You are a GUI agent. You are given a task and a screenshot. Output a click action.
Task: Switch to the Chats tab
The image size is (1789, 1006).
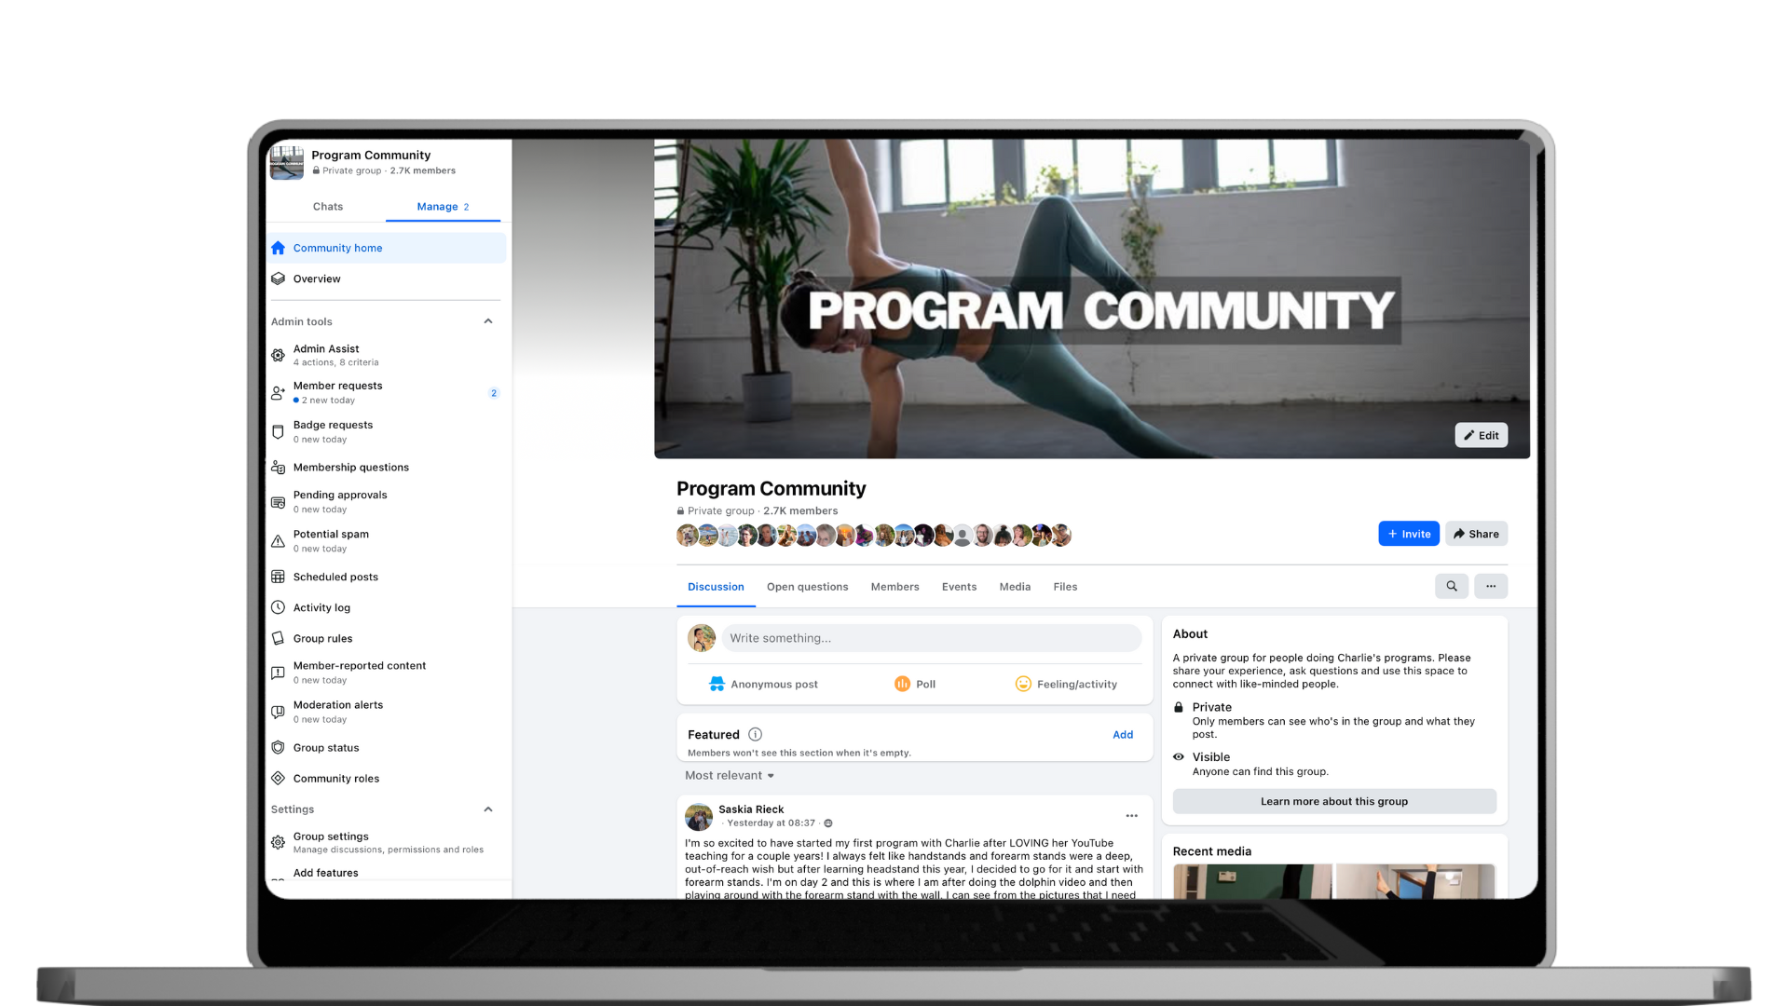coord(327,207)
